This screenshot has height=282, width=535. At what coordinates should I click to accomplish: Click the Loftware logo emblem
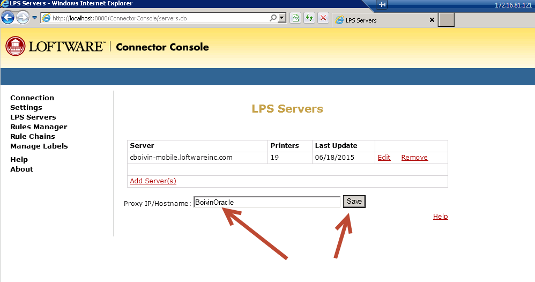16,46
